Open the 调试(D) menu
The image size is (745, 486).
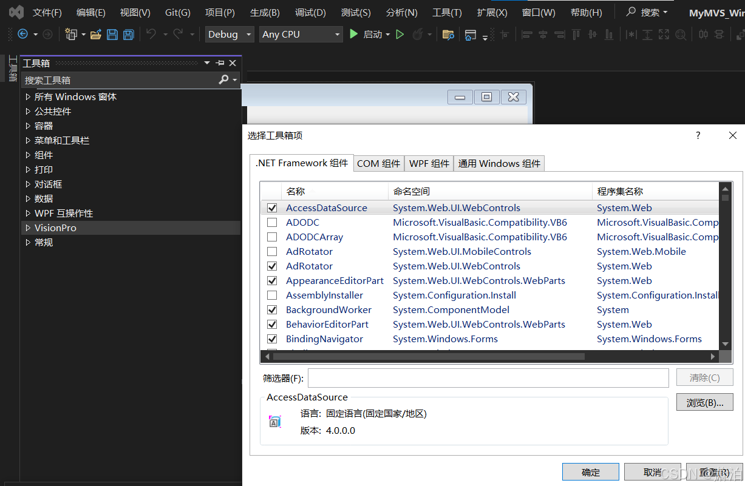[x=310, y=12]
